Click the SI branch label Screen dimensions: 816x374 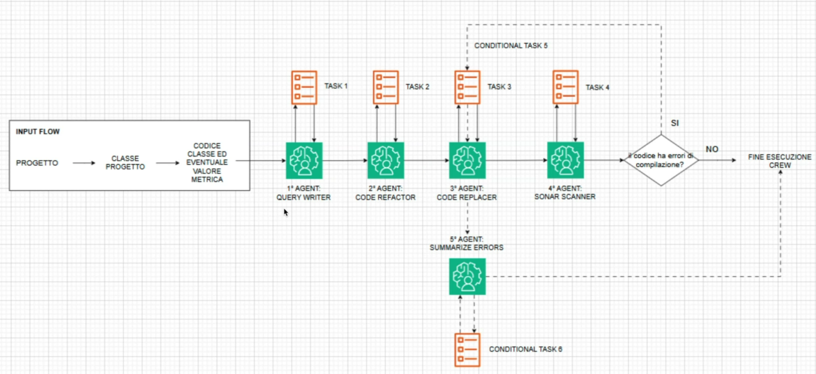coord(675,123)
